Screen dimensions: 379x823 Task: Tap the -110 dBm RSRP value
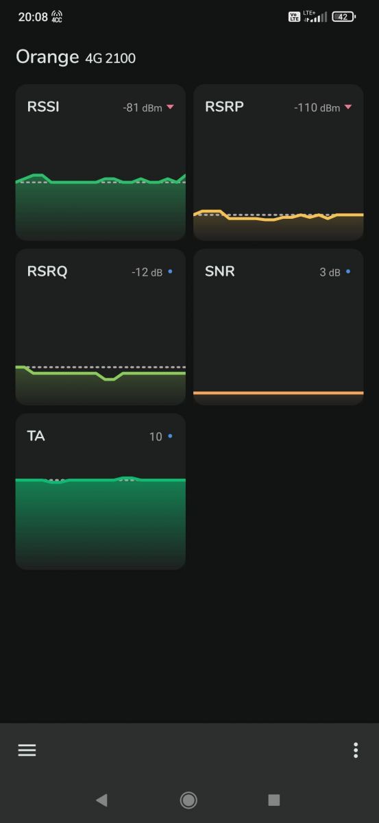tap(317, 108)
